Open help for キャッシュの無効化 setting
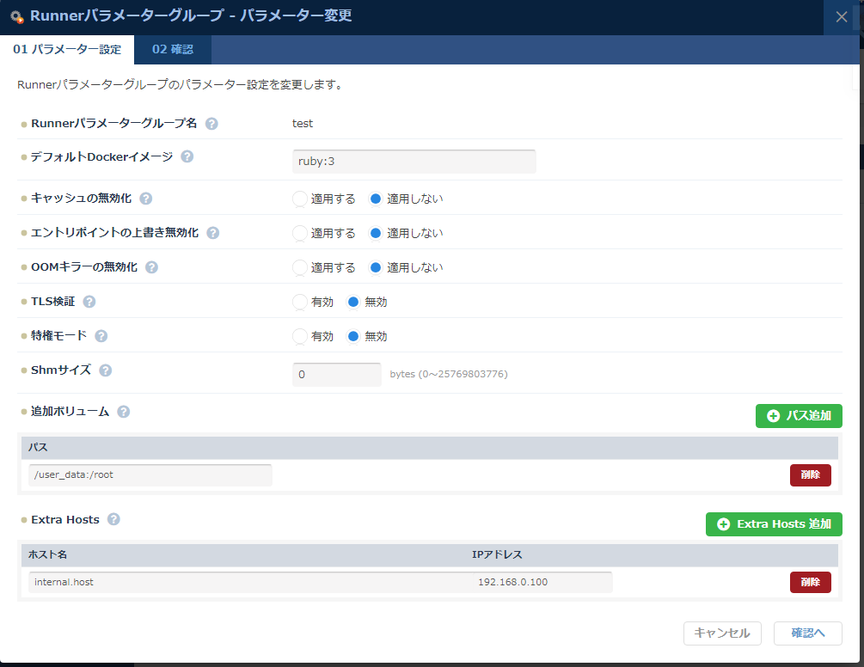 click(x=145, y=199)
